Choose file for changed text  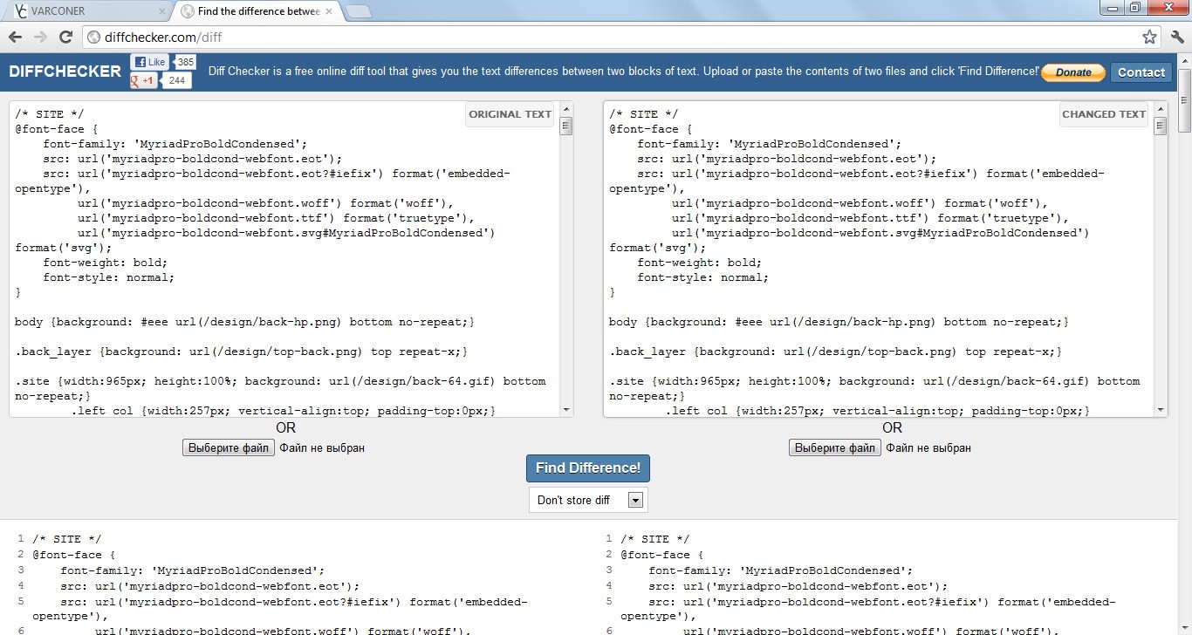835,447
